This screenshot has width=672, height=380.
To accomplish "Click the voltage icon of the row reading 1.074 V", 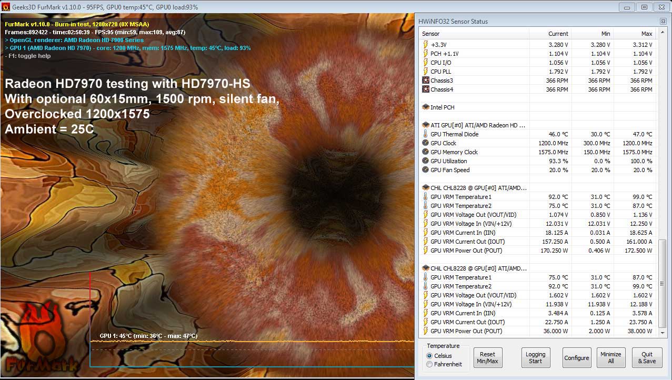I will point(426,215).
